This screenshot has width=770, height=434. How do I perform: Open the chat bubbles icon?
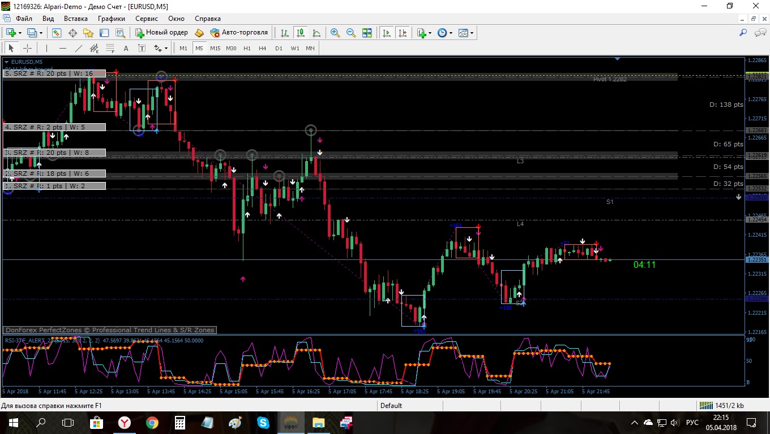click(760, 33)
